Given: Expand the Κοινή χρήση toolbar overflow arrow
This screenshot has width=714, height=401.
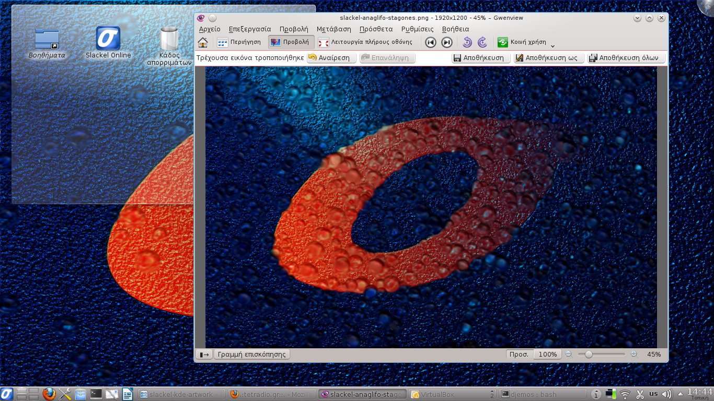Looking at the screenshot, I should pos(553,46).
